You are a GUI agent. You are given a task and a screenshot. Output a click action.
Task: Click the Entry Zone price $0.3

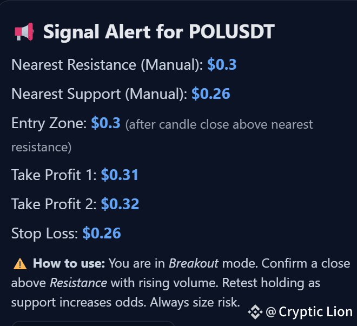coord(105,123)
